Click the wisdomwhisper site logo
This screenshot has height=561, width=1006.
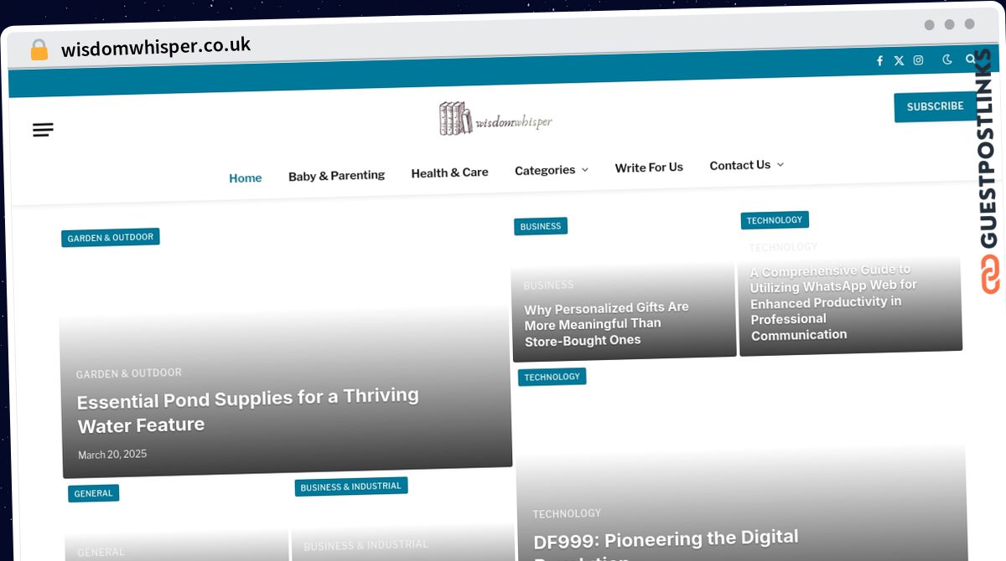(x=495, y=119)
